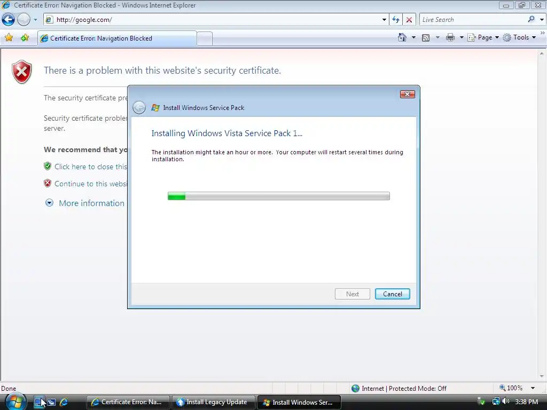The height and width of the screenshot is (410, 547).
Task: Click the green installation progress bar
Action: 278,196
